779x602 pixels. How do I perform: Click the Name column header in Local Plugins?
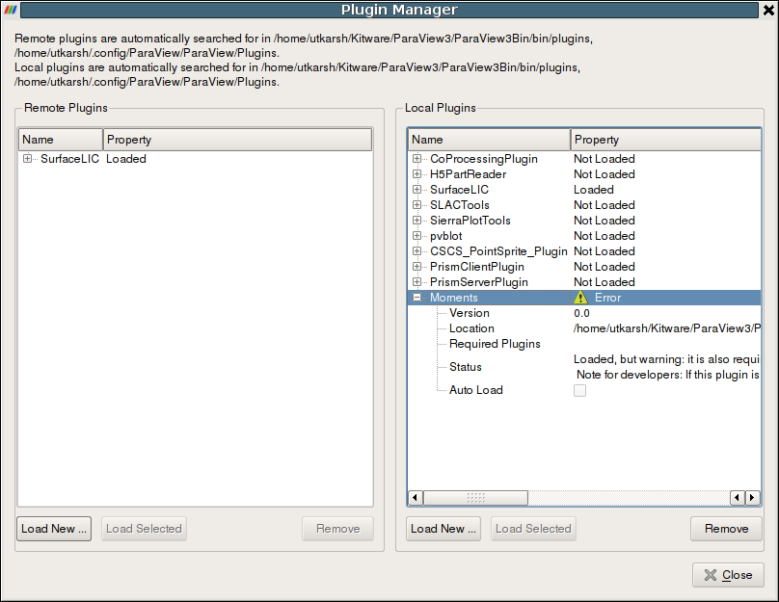click(x=487, y=139)
